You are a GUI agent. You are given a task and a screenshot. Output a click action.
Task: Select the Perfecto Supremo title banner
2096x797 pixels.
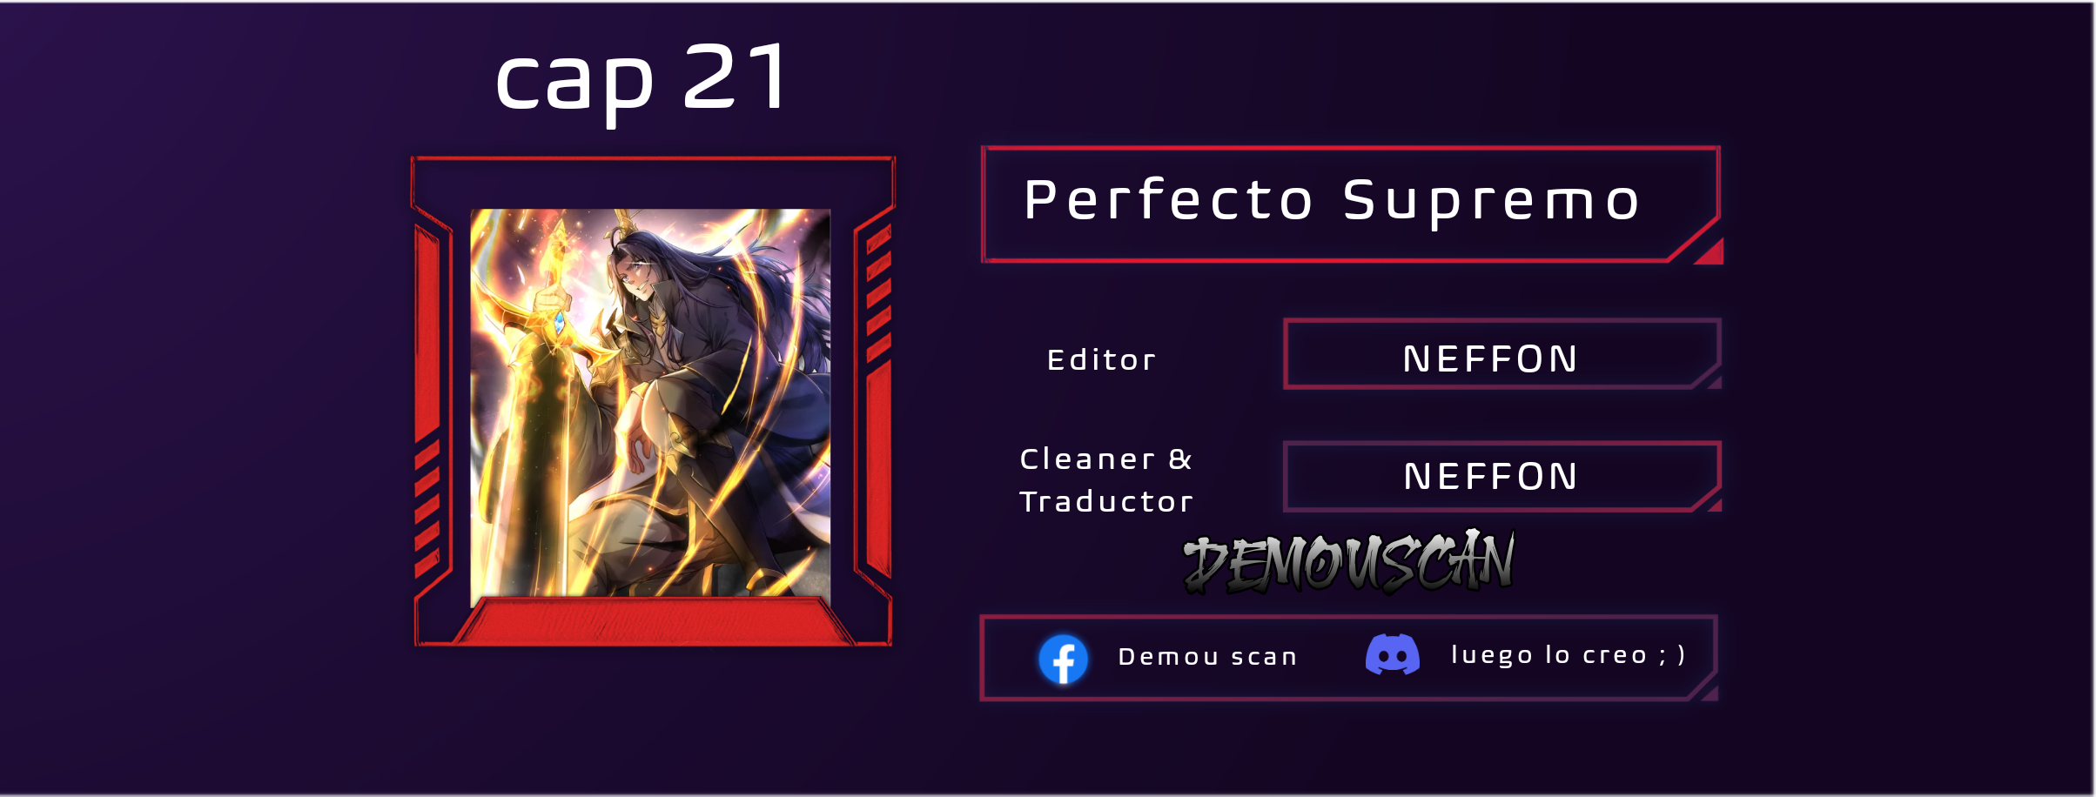[1352, 204]
